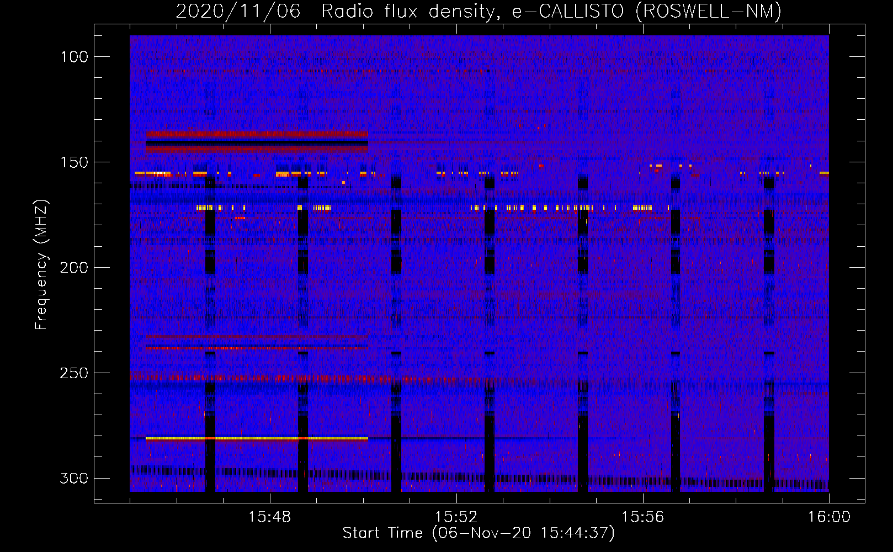Screen dimensions: 893x552
Task: Click the thick red band near 137 MHz
Action: pyautogui.click(x=257, y=134)
